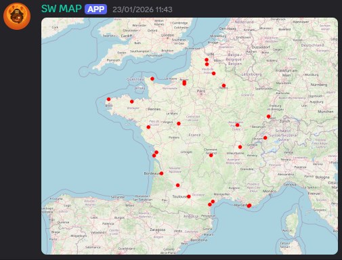
Task: Click the Frankfurt am Main label
Action: pos(286,72)
